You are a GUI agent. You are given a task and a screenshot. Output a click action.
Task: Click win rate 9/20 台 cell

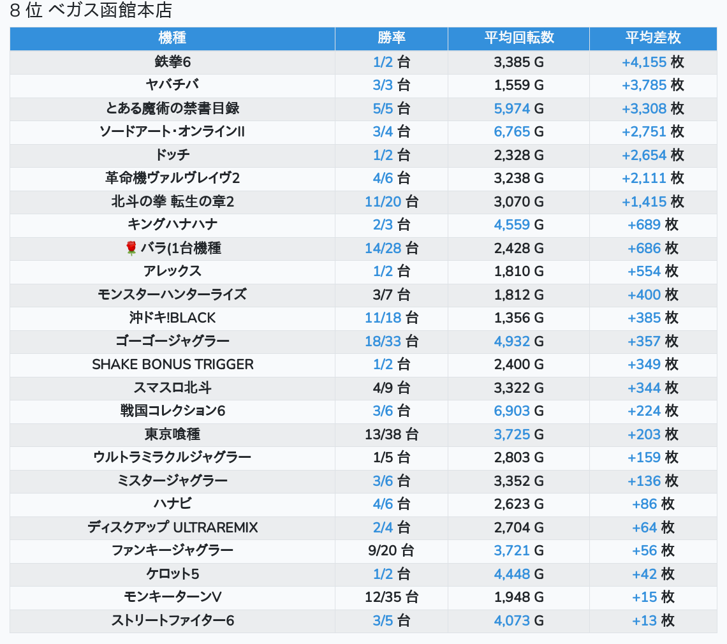(x=392, y=551)
